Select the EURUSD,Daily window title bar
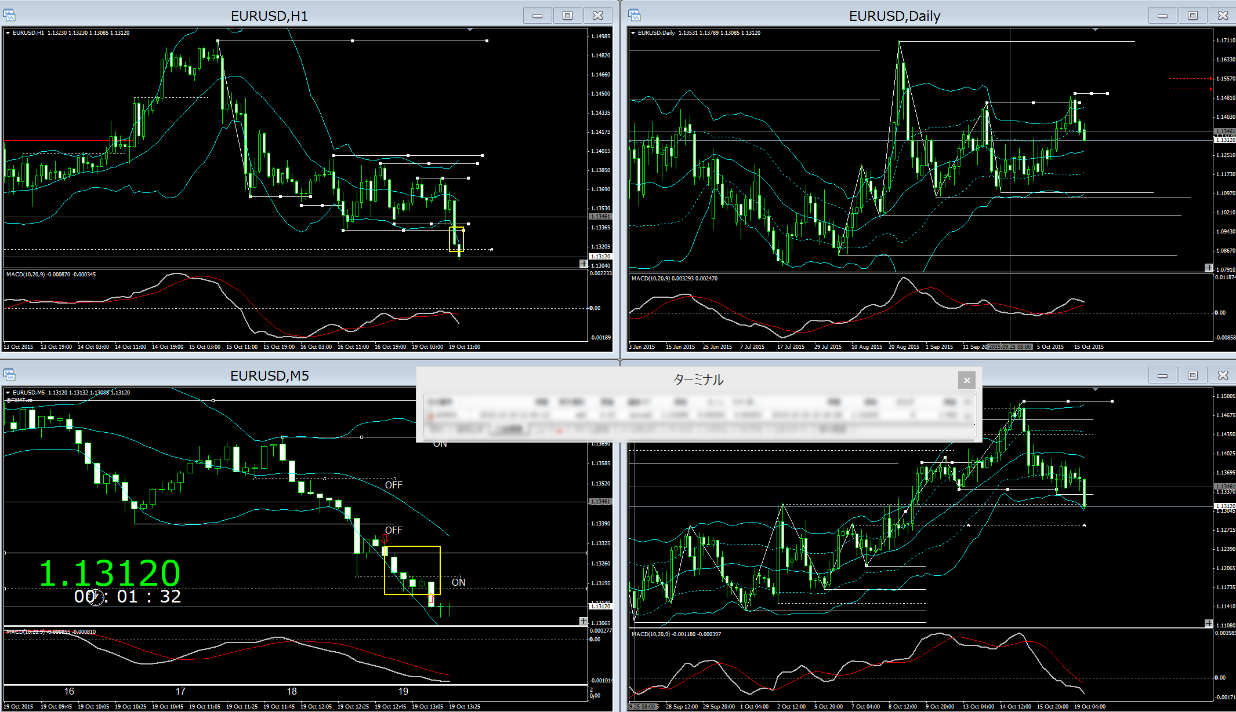The height and width of the screenshot is (712, 1236). (x=894, y=16)
